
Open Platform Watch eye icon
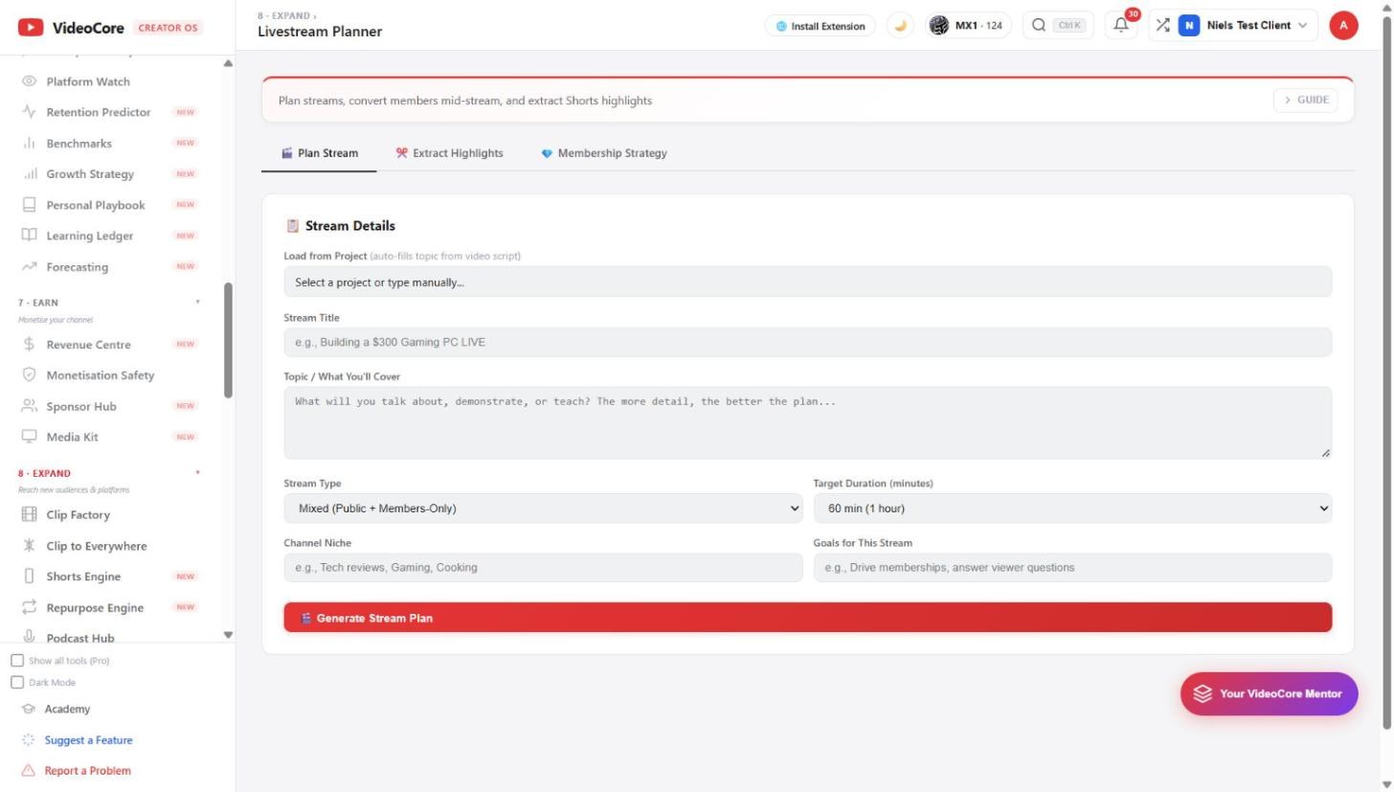click(x=29, y=81)
